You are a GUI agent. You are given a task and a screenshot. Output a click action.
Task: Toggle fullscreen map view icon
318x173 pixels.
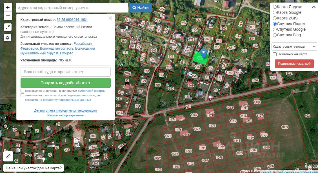click(8, 27)
